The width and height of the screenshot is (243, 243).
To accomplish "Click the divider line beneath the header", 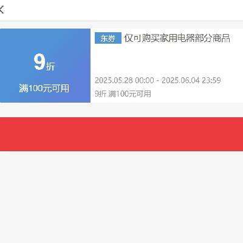I will (122, 21).
